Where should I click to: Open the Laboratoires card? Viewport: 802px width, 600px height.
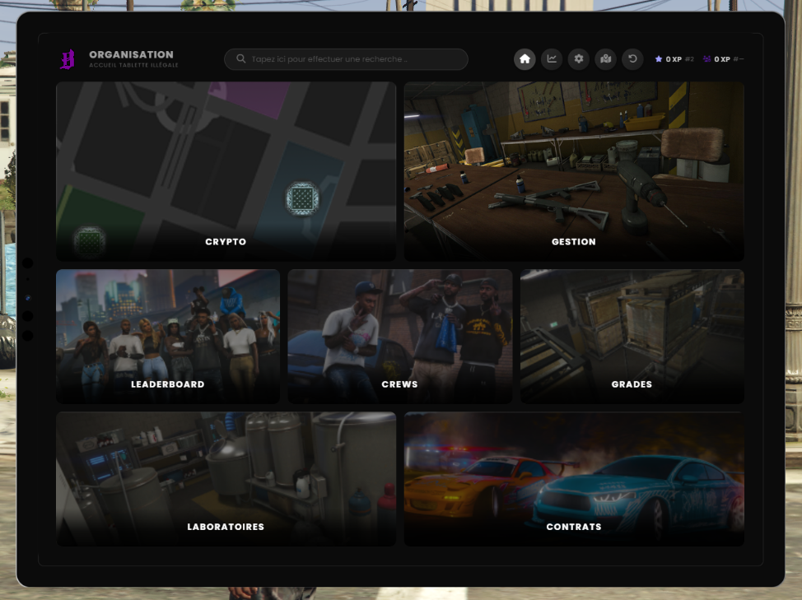[x=226, y=479]
